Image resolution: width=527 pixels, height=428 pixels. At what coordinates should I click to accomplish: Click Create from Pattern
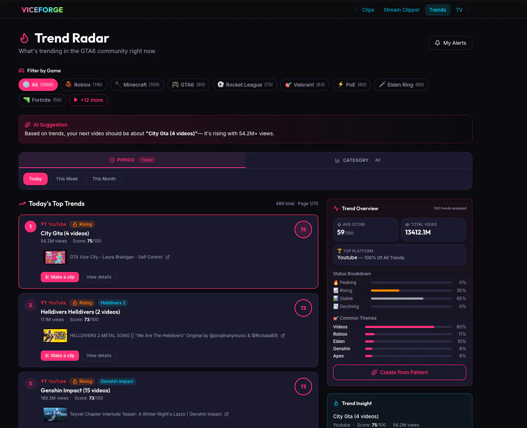[x=400, y=372]
